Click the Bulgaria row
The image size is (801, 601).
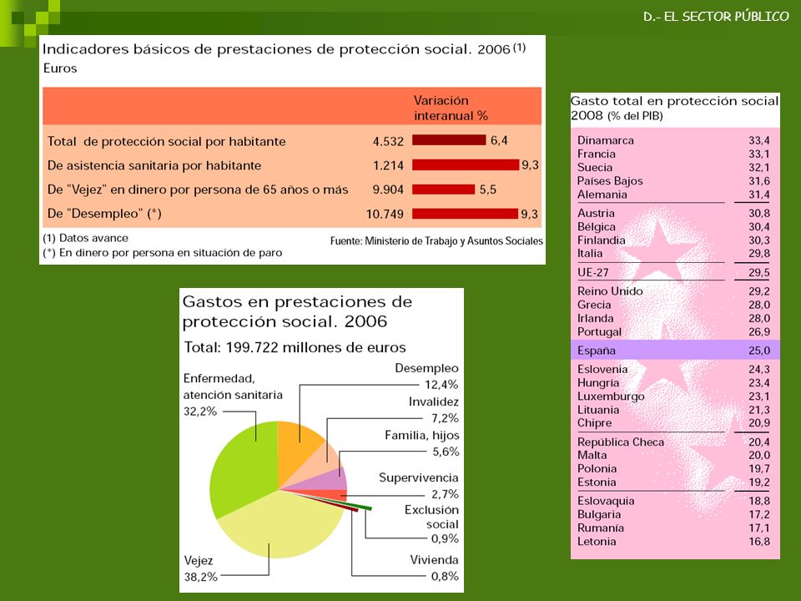click(x=673, y=515)
